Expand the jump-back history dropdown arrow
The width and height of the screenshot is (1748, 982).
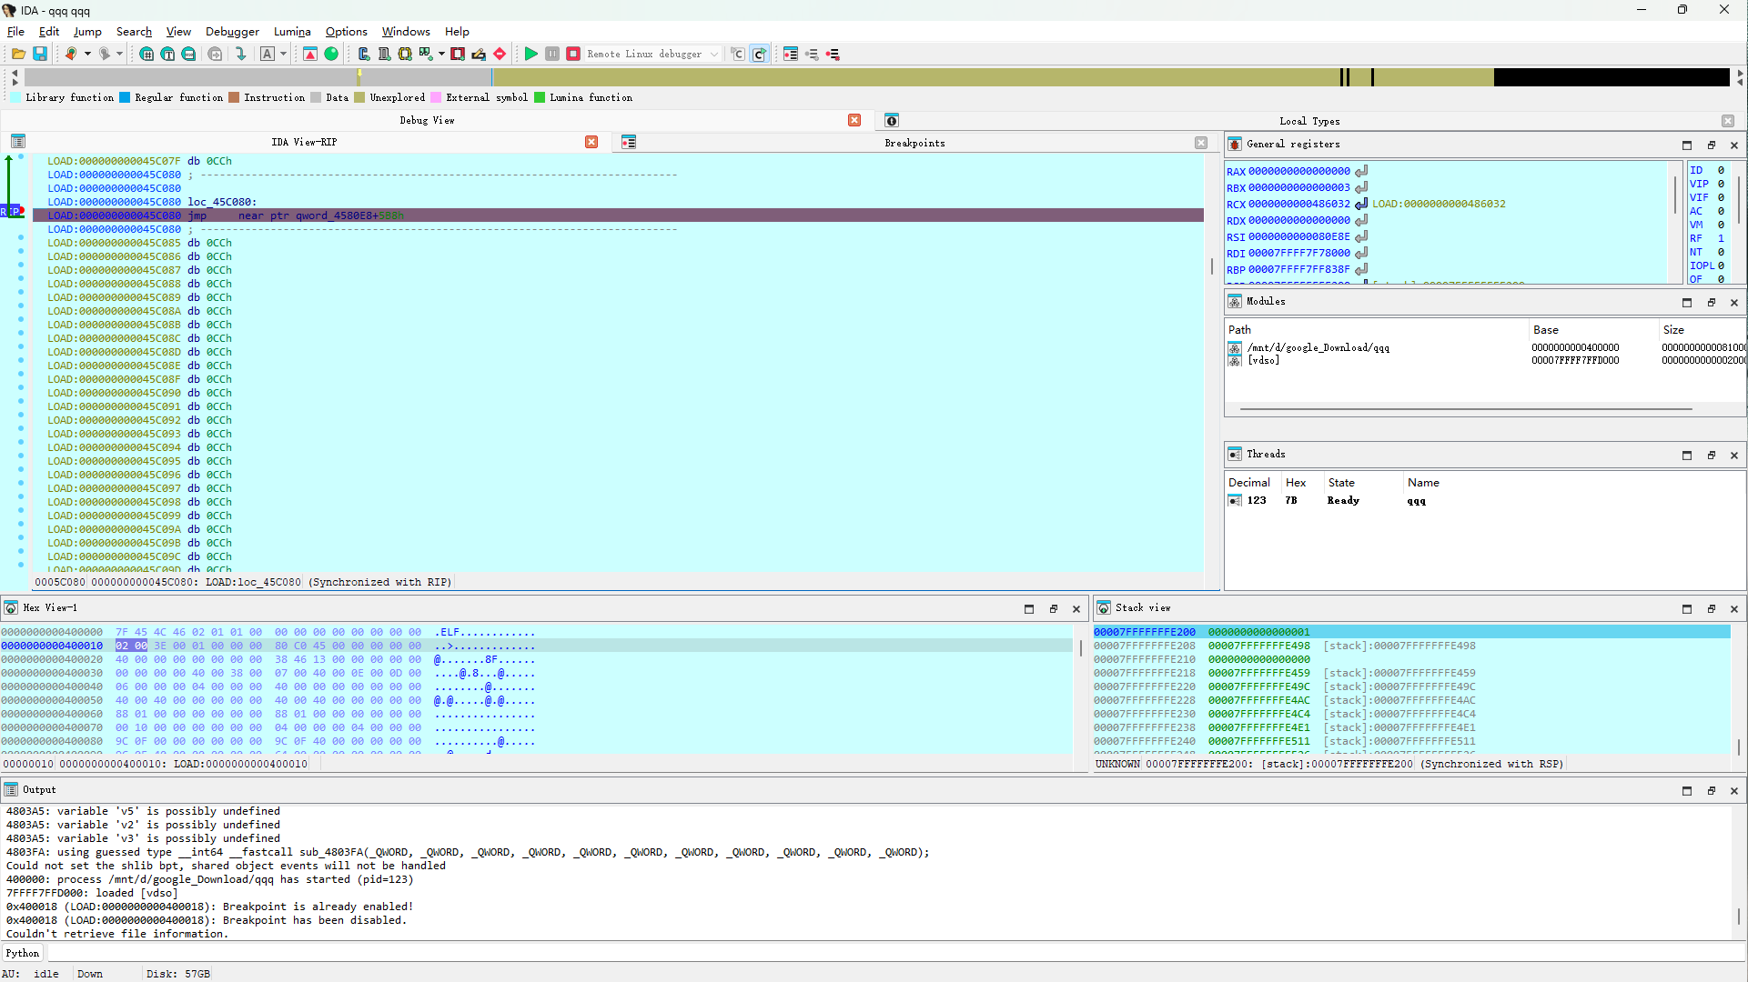[x=87, y=55]
